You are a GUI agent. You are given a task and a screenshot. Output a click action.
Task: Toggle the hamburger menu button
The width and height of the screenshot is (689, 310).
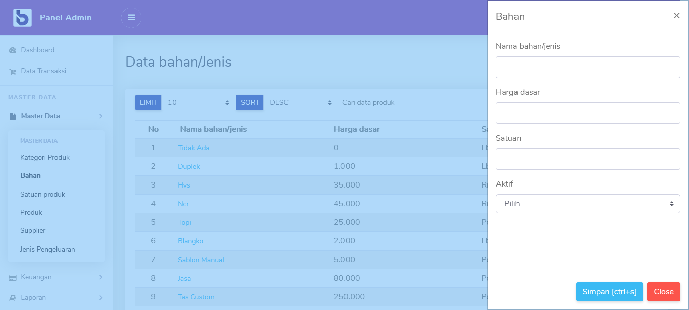131,18
